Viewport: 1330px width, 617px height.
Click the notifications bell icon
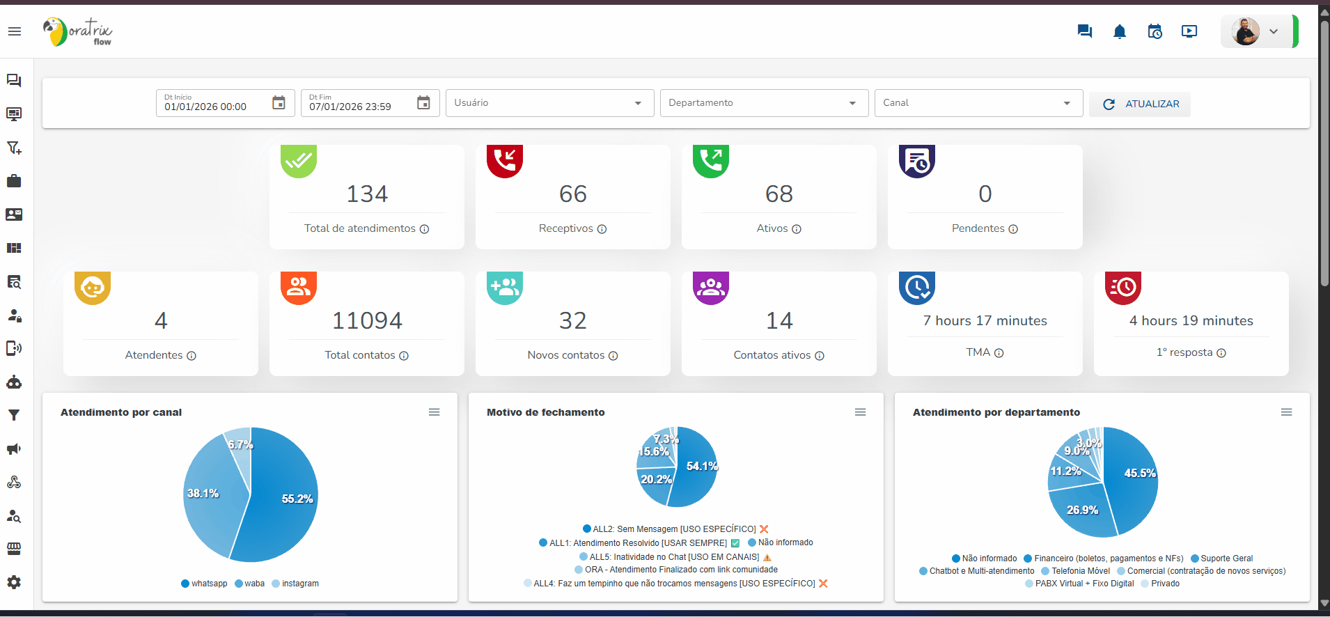click(x=1119, y=31)
